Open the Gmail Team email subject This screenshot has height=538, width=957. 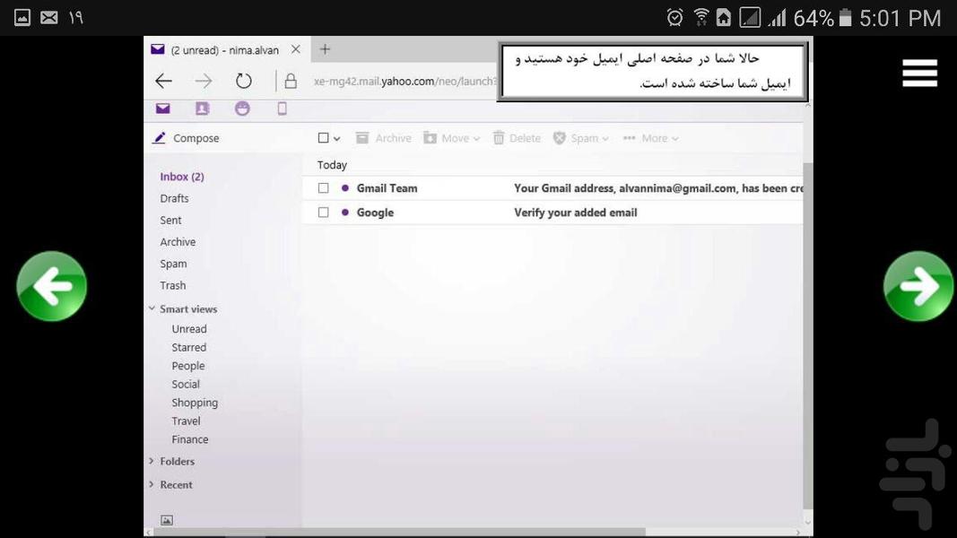[658, 188]
